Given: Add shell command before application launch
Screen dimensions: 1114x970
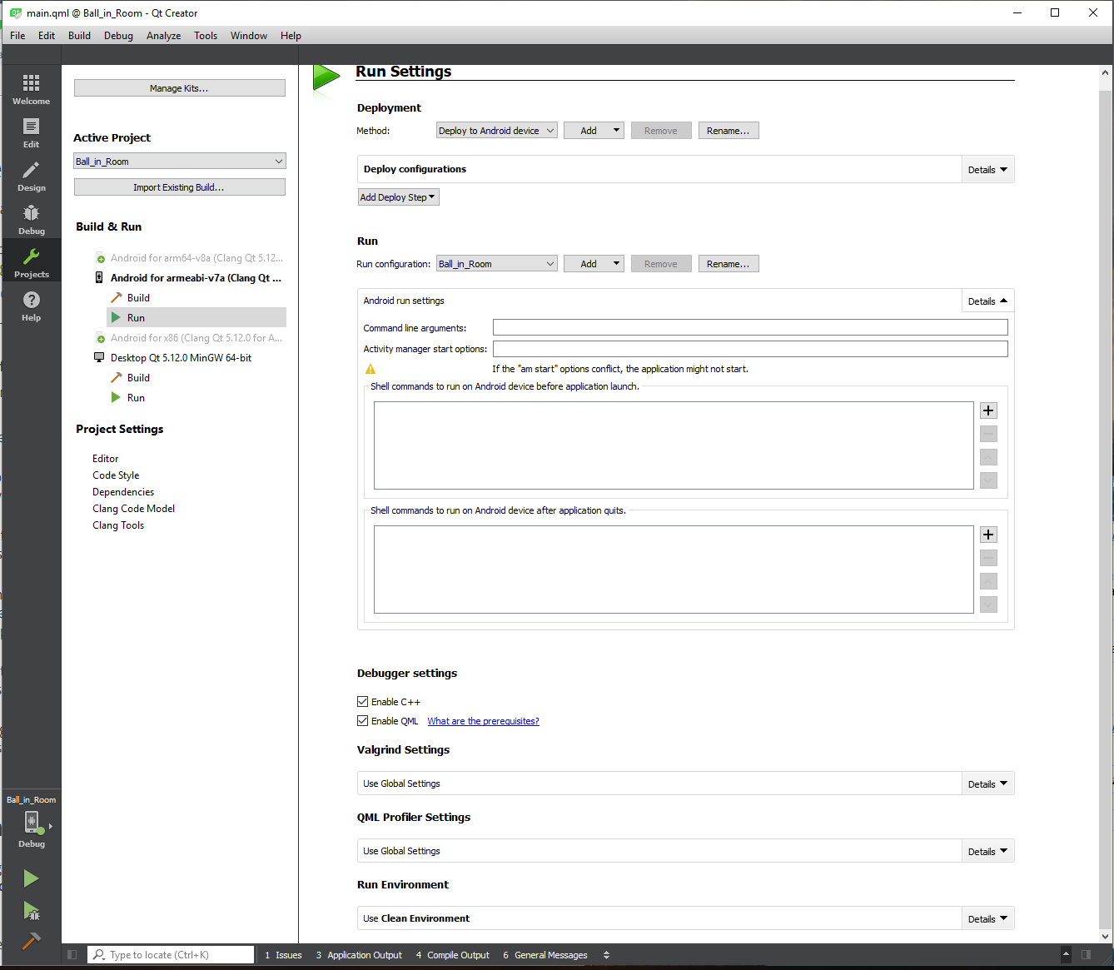Looking at the screenshot, I should coord(988,410).
